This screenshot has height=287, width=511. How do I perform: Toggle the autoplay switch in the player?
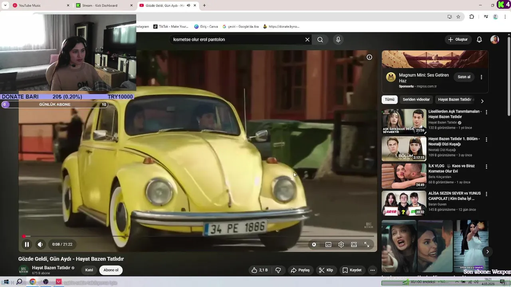(x=314, y=244)
